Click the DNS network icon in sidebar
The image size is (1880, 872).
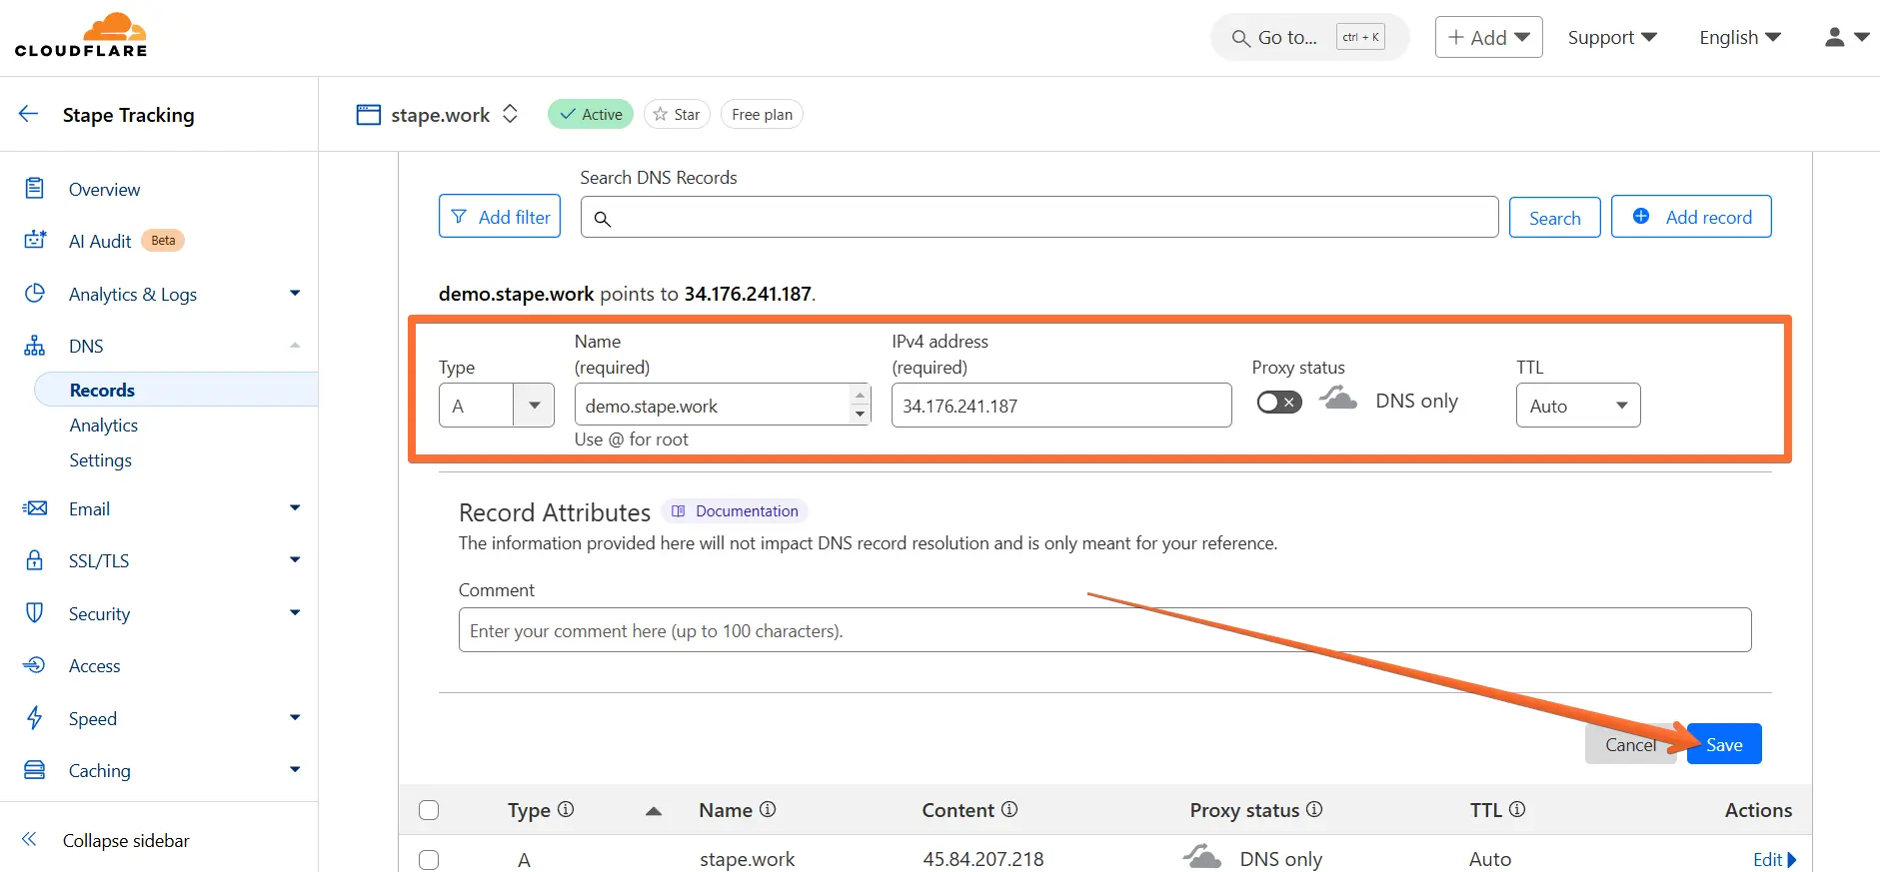[x=35, y=346]
